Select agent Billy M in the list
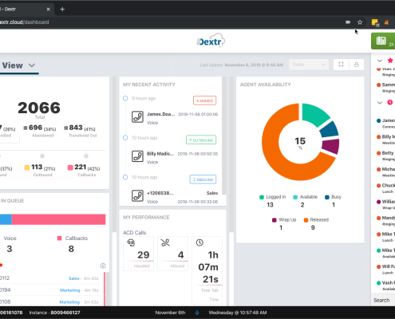Image resolution: width=395 pixels, height=319 pixels. (x=385, y=140)
